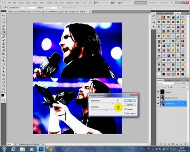Open the Screen Mode dropdown
The height and width of the screenshot is (152, 190).
pos(120,3)
